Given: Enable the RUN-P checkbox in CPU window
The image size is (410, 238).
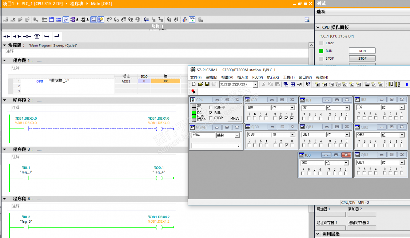Looking at the screenshot, I should [x=211, y=107].
